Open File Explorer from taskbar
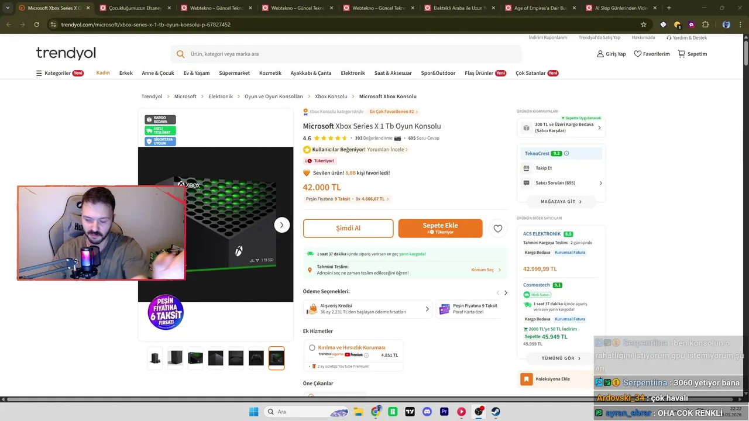 click(358, 412)
